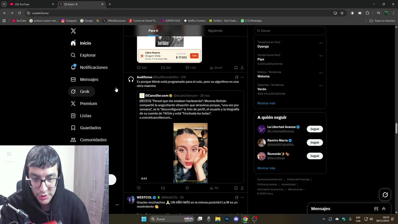Expand the Mensajes drawer

pyautogui.click(x=384, y=209)
